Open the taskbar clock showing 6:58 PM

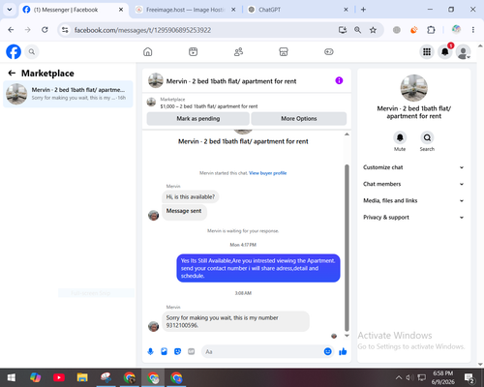pos(443,377)
